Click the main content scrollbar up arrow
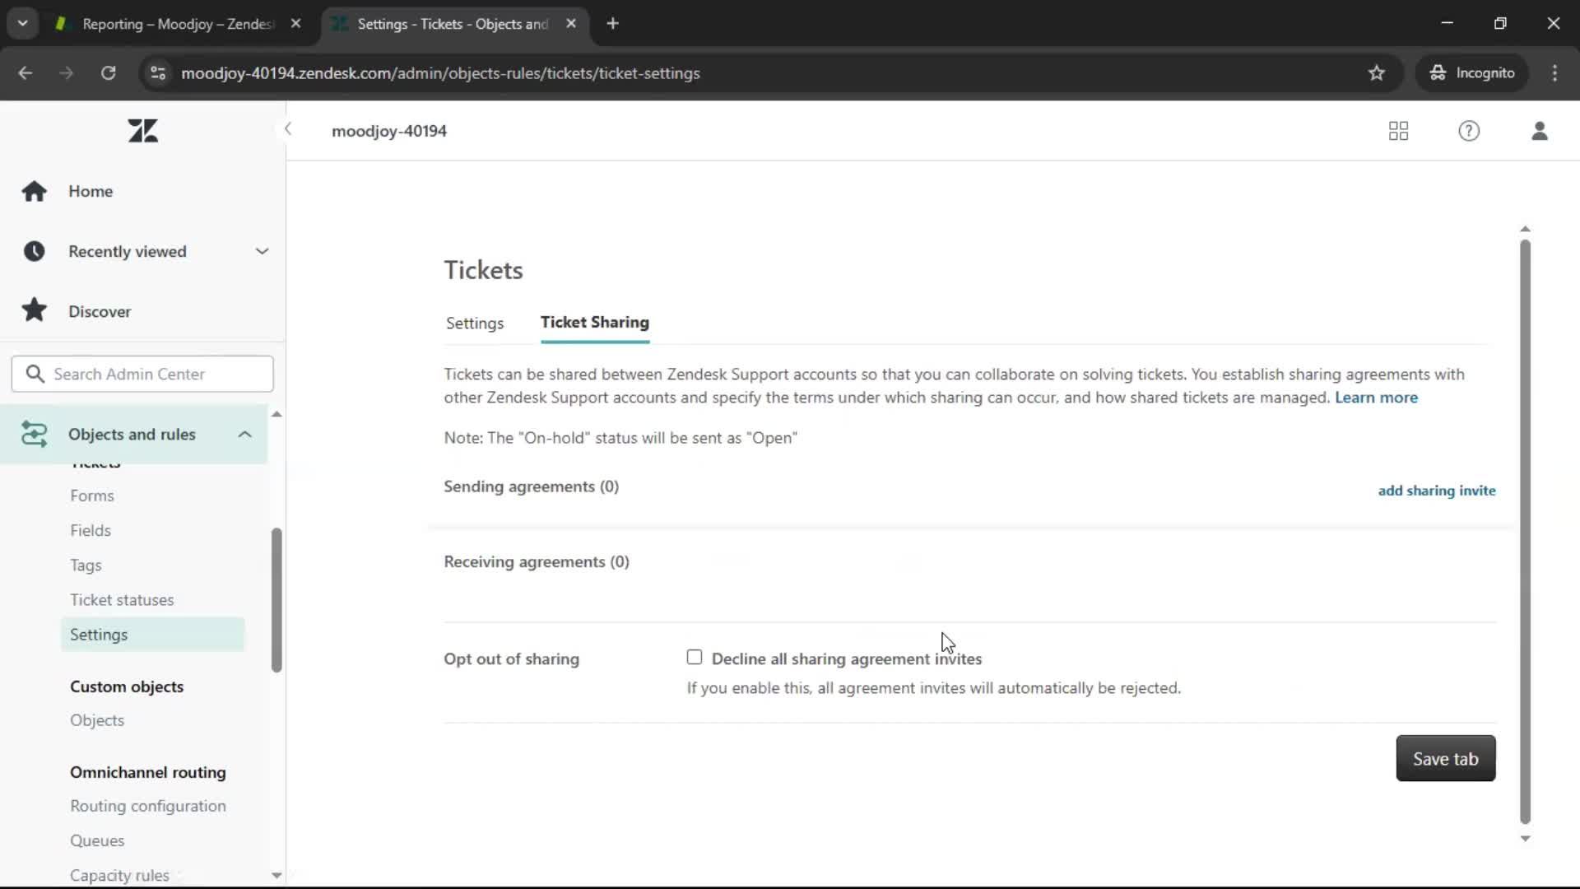Screen dimensions: 1580x889 [x=1525, y=229]
